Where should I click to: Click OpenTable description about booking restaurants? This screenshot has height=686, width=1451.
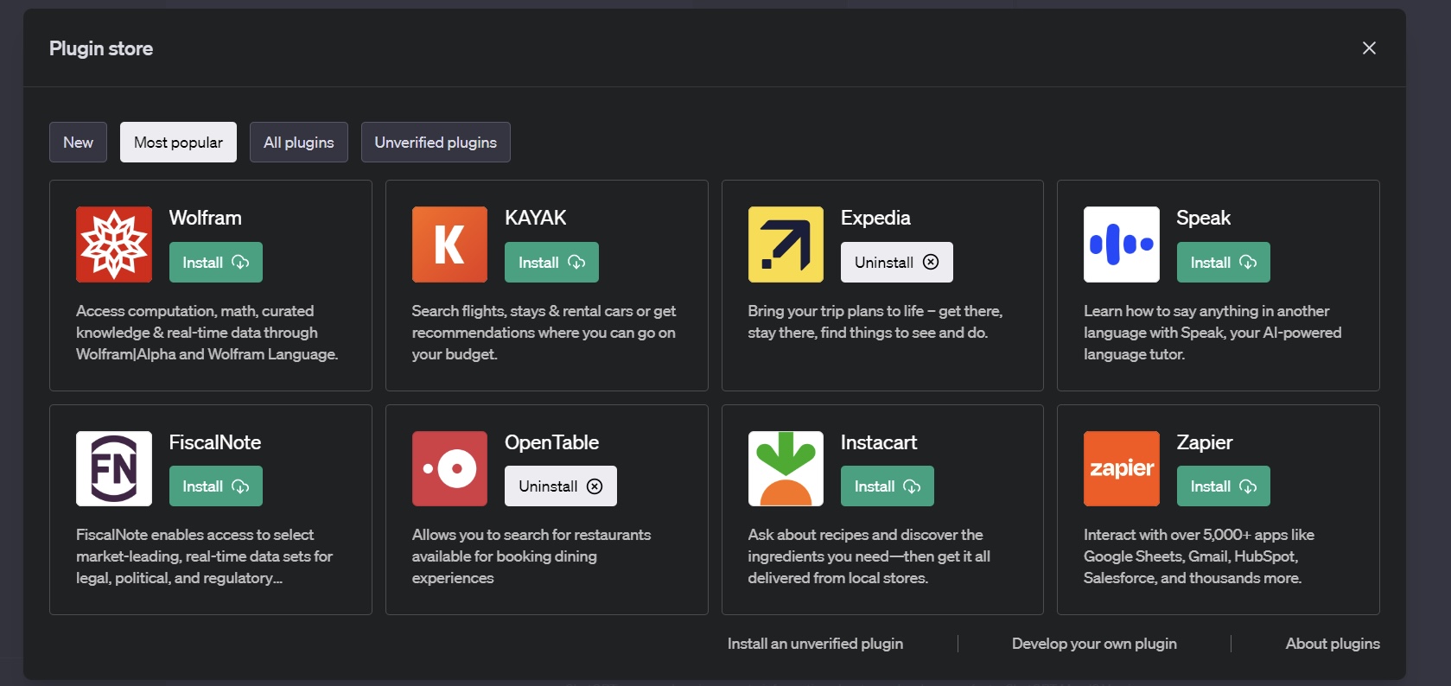531,556
